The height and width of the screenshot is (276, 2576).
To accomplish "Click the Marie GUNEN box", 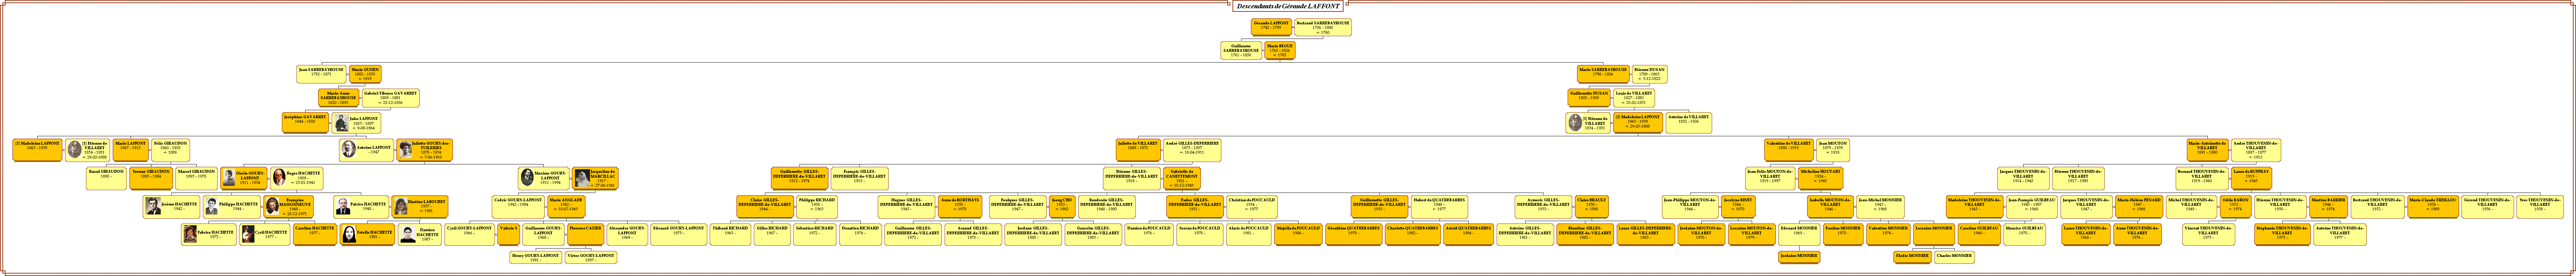I will (x=365, y=74).
